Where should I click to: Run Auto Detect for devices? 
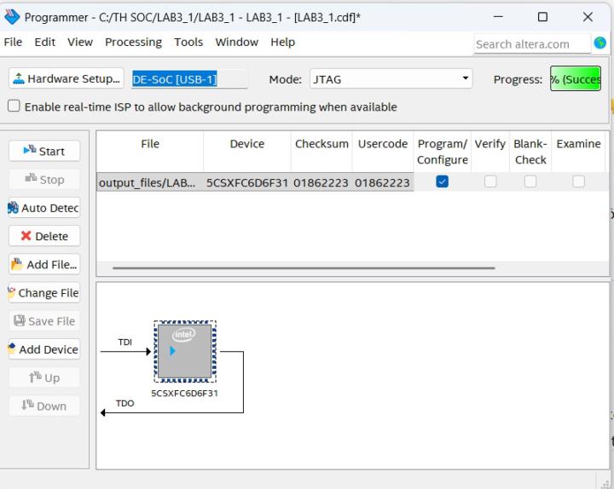(44, 208)
